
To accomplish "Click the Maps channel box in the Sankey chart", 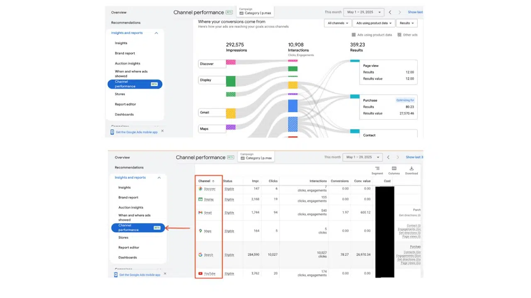I will click(x=212, y=129).
